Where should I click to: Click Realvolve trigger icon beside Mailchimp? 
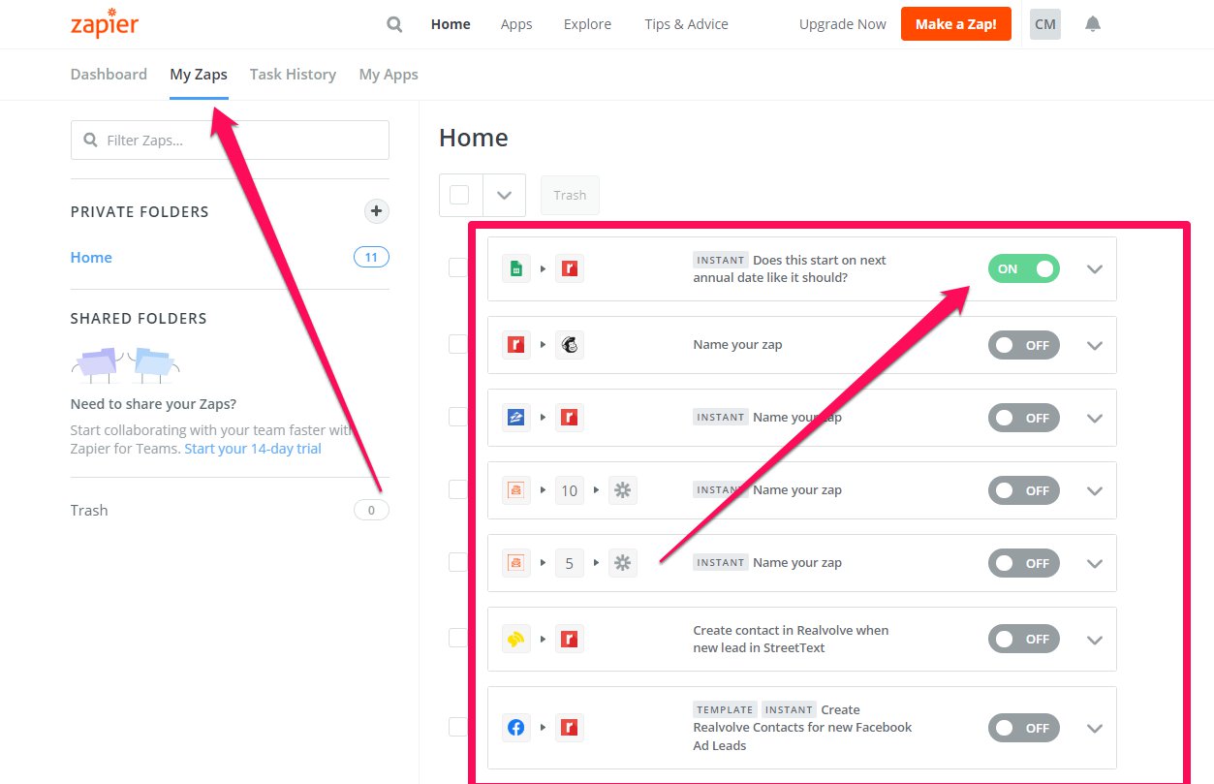(x=516, y=344)
